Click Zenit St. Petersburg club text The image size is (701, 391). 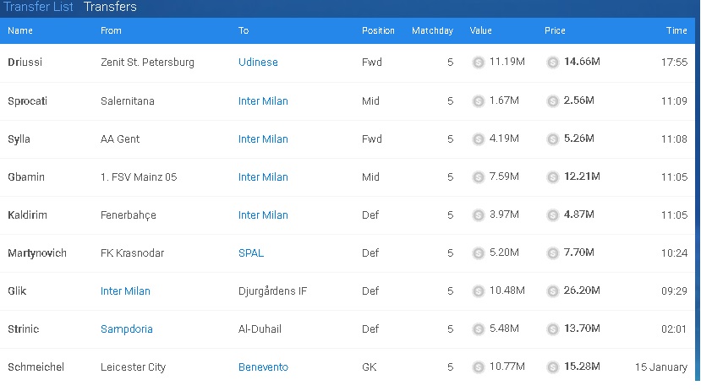[x=147, y=62]
